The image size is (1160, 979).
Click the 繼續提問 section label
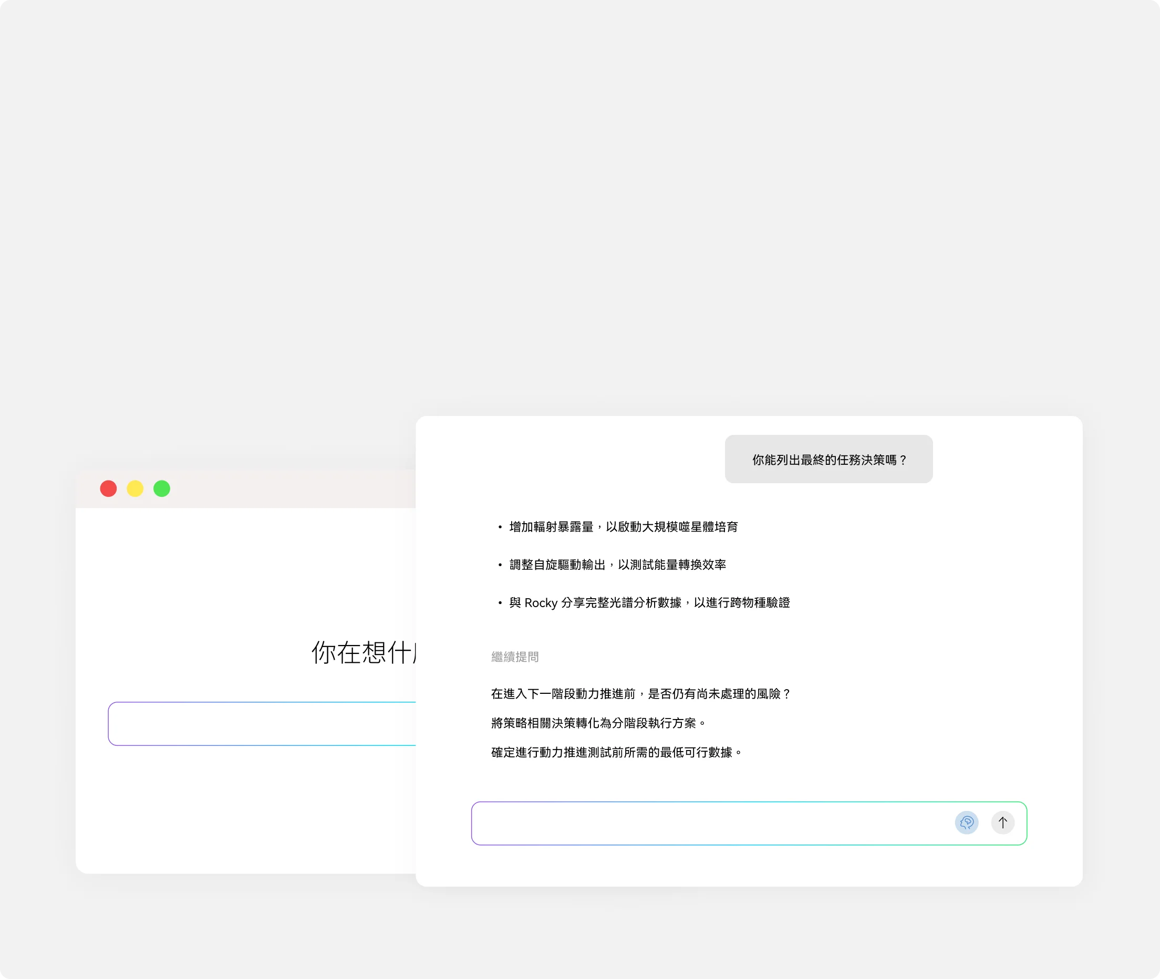[514, 657]
